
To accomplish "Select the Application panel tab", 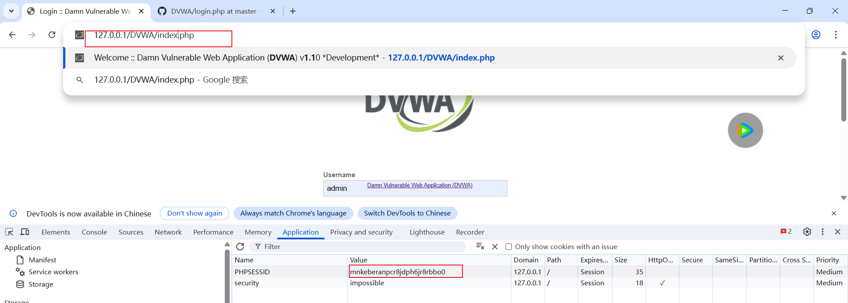I will coord(300,232).
